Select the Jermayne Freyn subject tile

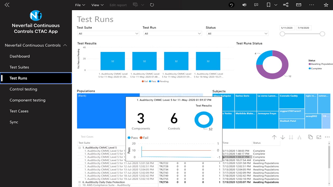(x=267, y=120)
